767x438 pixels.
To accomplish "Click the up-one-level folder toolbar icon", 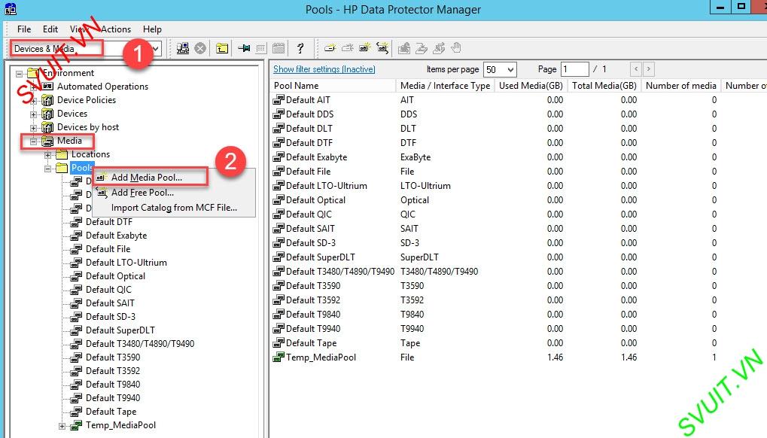I will pyautogui.click(x=222, y=48).
